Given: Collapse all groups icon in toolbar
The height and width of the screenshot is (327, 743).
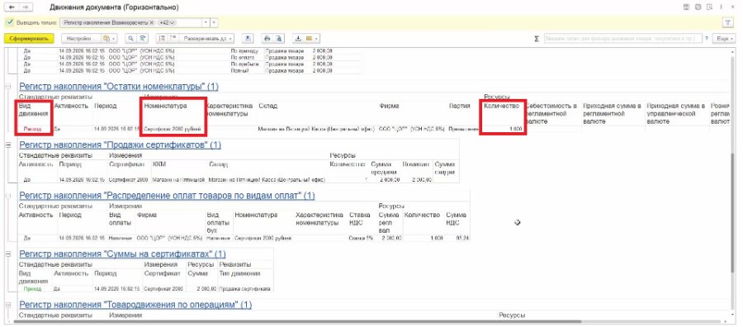Looking at the screenshot, I should coord(163,38).
